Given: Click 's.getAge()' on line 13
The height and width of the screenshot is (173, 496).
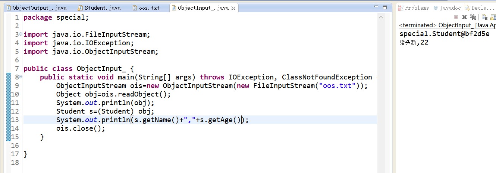Looking at the screenshot, I should 221,120.
